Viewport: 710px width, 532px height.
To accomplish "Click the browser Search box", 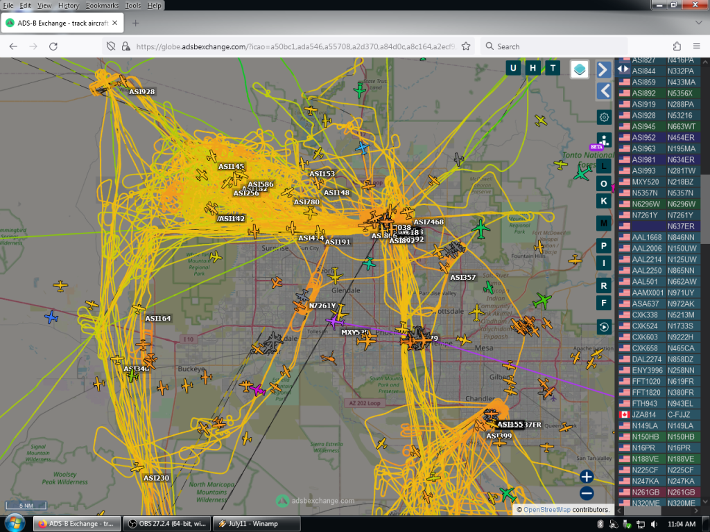I will pyautogui.click(x=554, y=46).
